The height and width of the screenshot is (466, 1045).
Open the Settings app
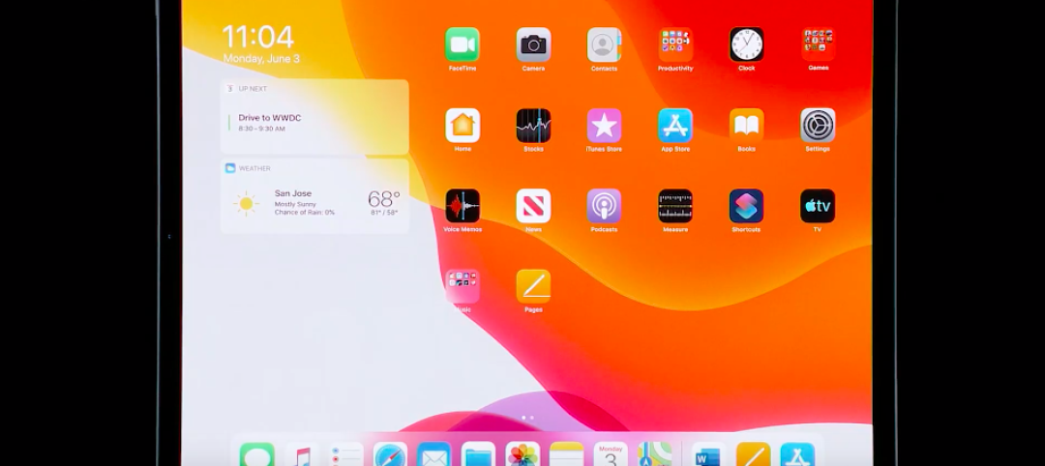pos(817,126)
